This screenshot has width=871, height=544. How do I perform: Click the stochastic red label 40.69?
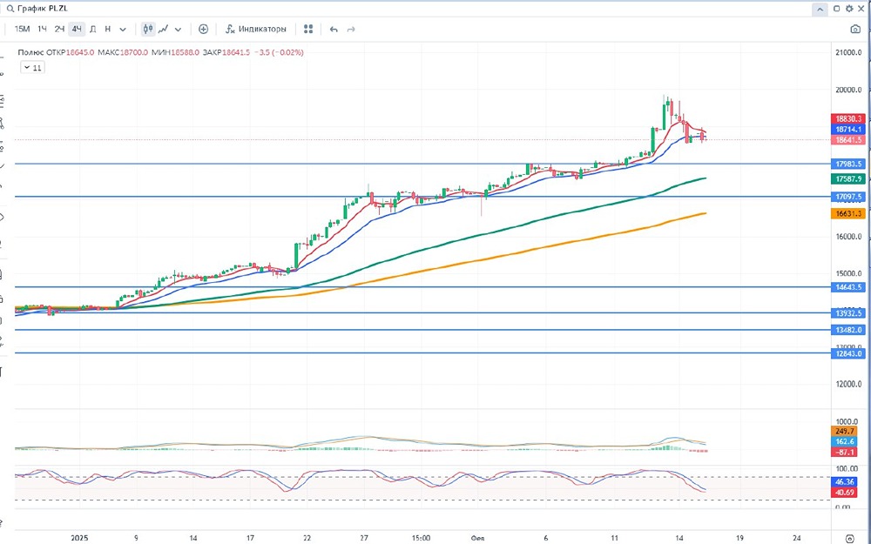[x=844, y=493]
